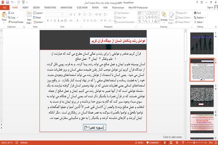
Task: Switch to the TRANSITIONS tab
Action: pyautogui.click(x=50, y=8)
